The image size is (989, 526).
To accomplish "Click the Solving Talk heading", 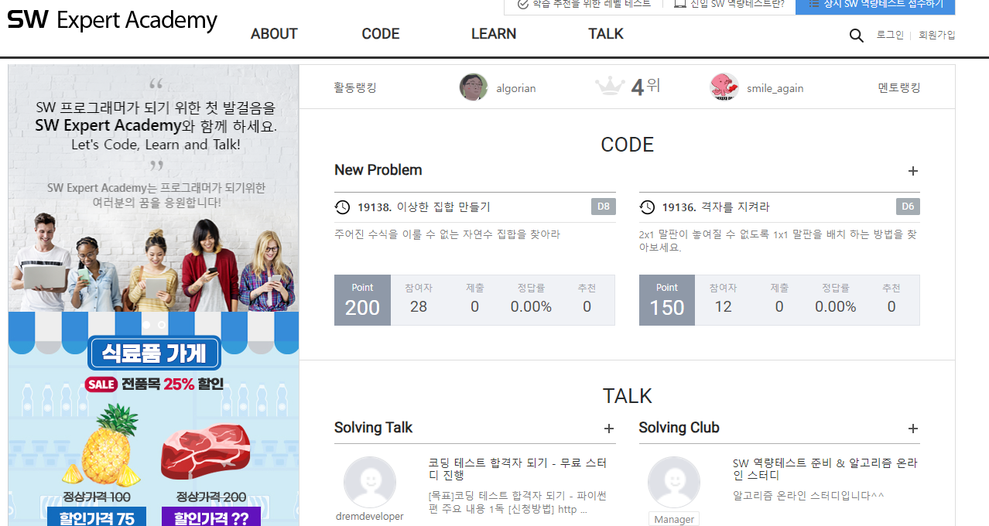I will tap(373, 428).
